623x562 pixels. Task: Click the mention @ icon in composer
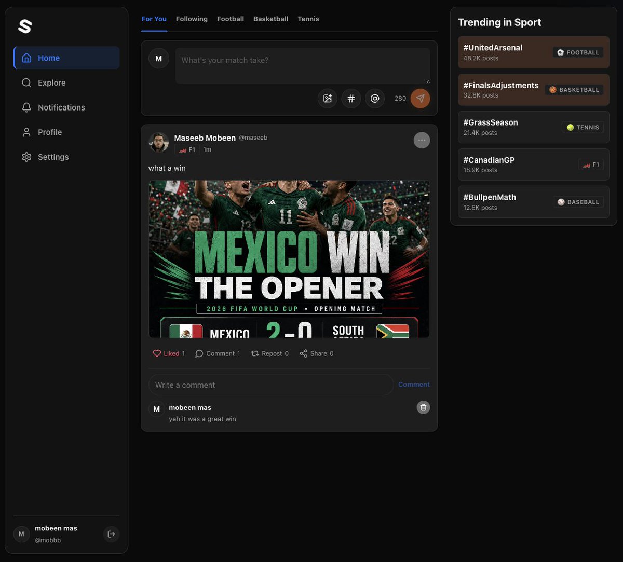(x=375, y=98)
